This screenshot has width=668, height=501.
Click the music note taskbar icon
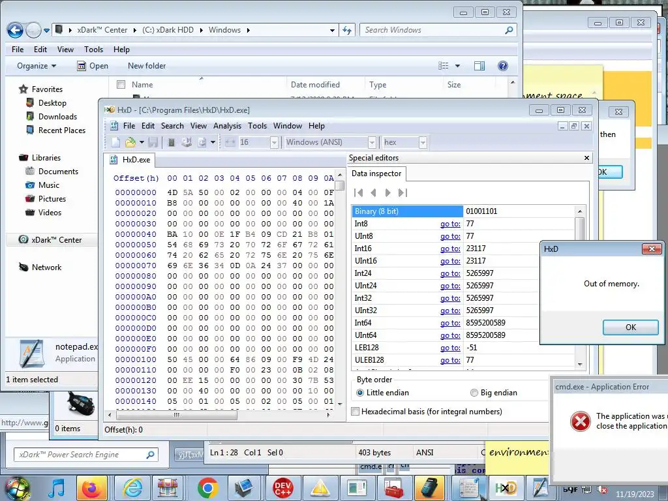pos(56,488)
